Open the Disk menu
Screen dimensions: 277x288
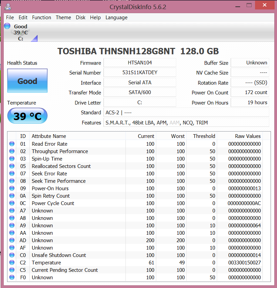click(80, 18)
